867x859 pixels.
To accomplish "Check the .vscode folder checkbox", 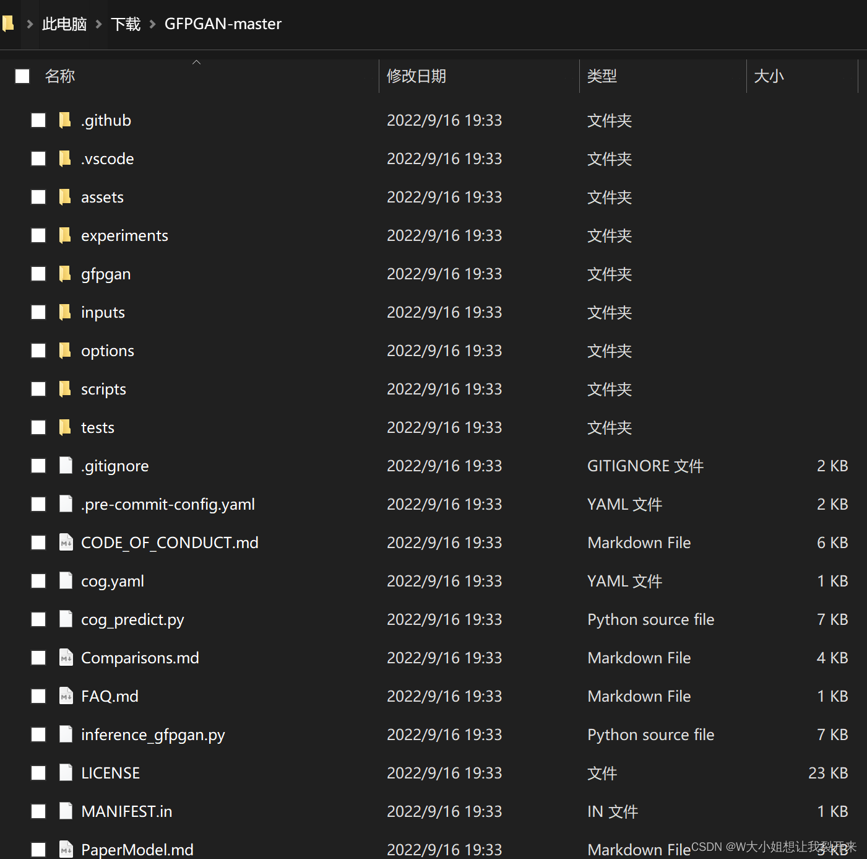I will pyautogui.click(x=38, y=159).
